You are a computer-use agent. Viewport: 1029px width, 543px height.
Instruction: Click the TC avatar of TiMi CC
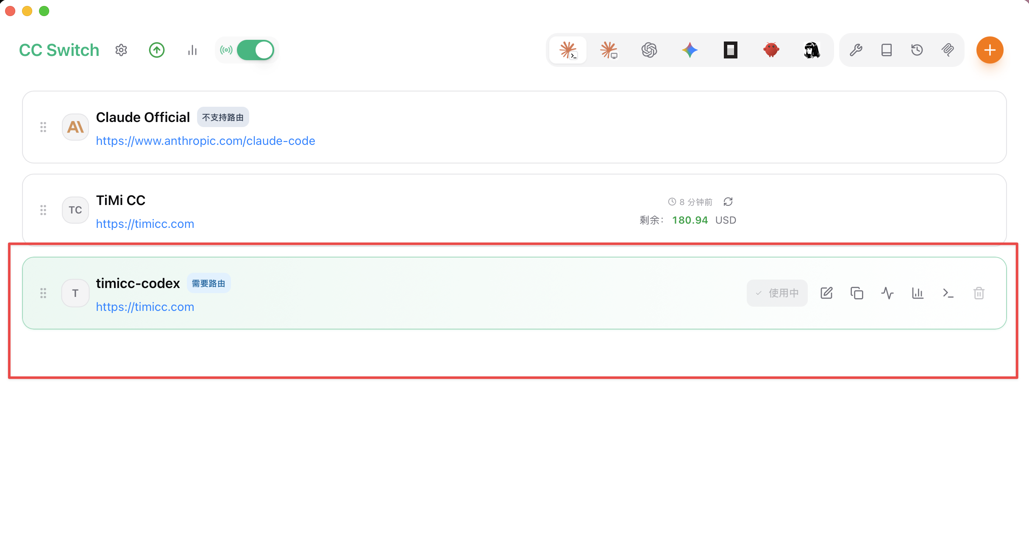pyautogui.click(x=75, y=210)
